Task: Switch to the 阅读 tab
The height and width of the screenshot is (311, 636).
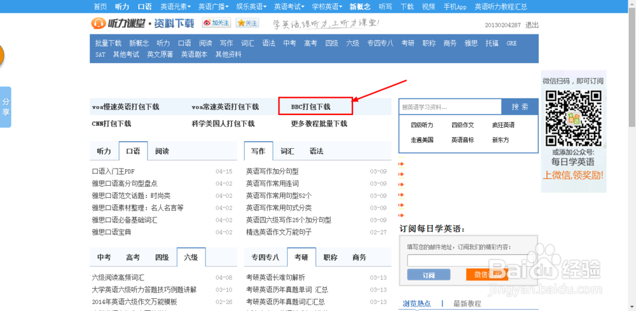Action: click(162, 151)
